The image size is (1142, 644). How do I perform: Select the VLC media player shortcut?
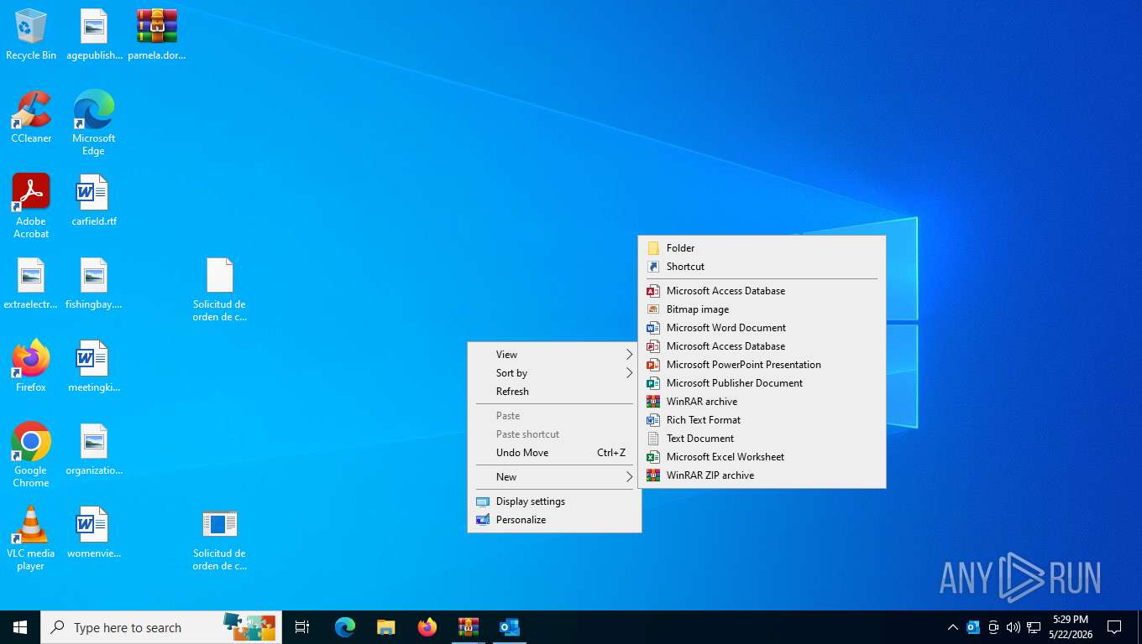pos(31,538)
